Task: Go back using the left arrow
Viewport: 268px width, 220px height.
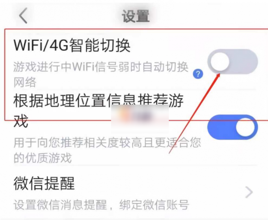Action: [x=23, y=16]
